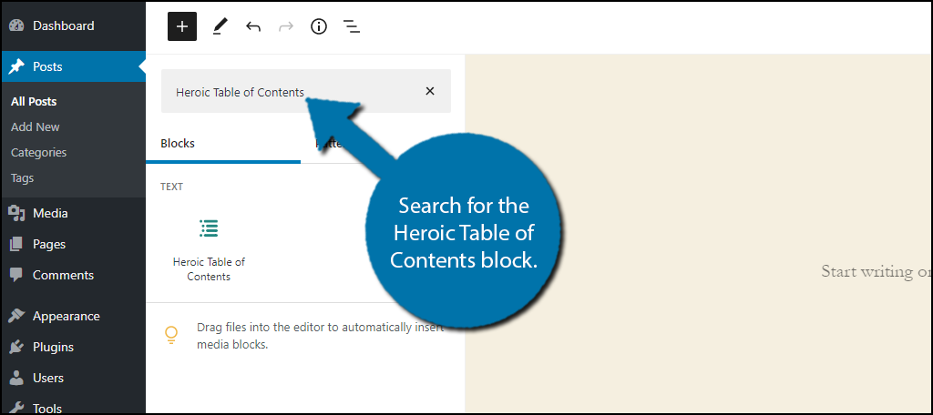Open the Appearance menu
This screenshot has height=415, width=933.
[x=73, y=316]
